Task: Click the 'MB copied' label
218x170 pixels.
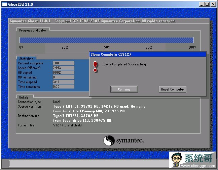Action: [x=25, y=73]
